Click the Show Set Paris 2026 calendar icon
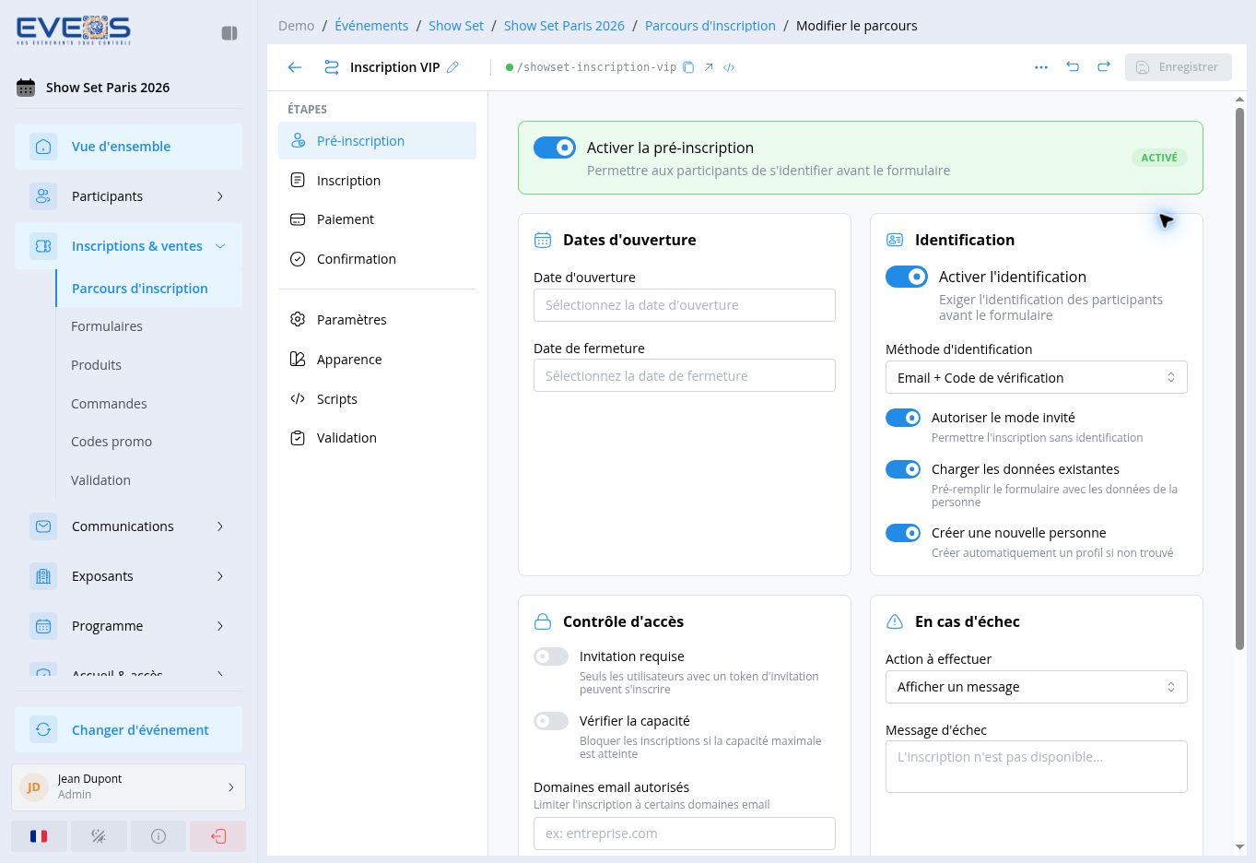The image size is (1256, 863). click(x=26, y=88)
